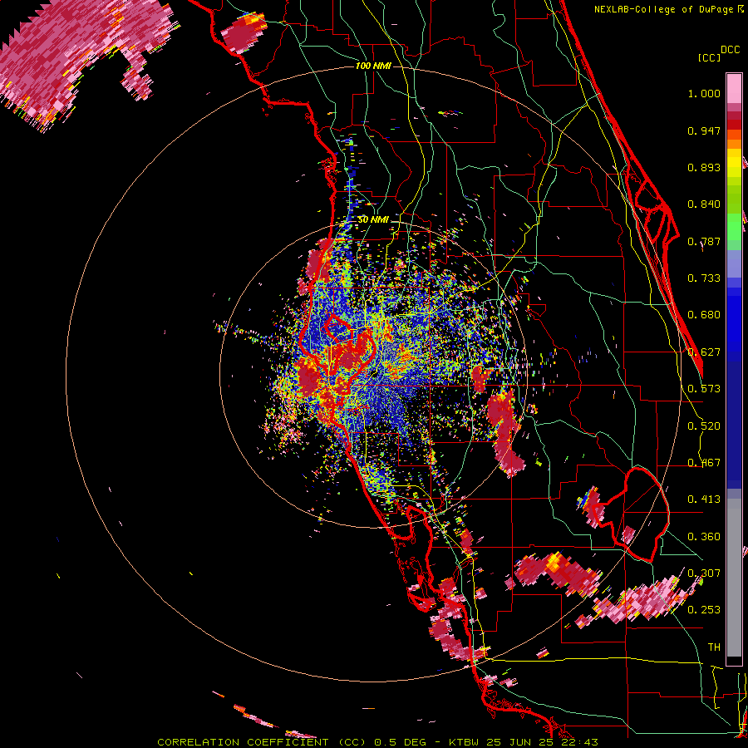Screen dimensions: 748x748
Task: Click the 0.413 color scale value
Action: click(704, 499)
